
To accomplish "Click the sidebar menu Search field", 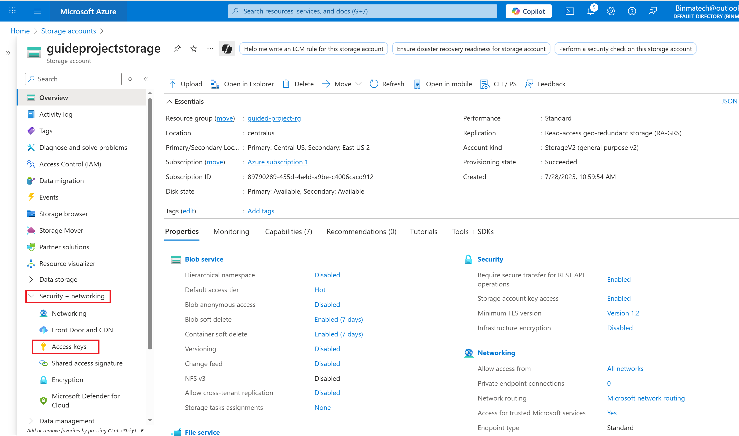I will tap(73, 79).
